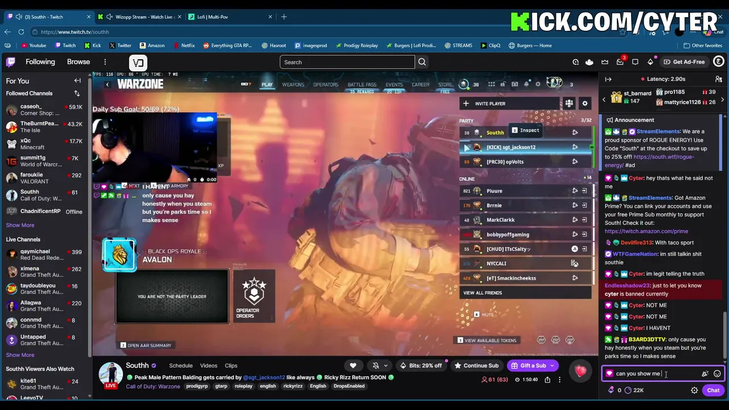Image resolution: width=729 pixels, height=410 pixels.
Task: Open the bits cheer icon in chat box
Action: tap(705, 374)
